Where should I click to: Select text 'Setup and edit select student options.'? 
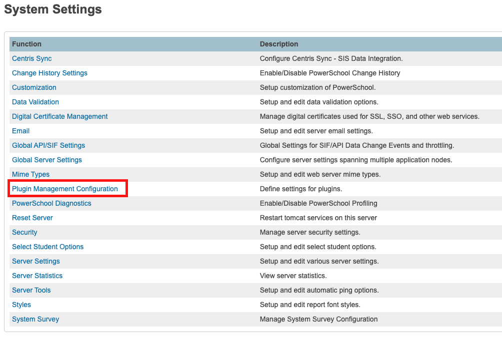(318, 247)
